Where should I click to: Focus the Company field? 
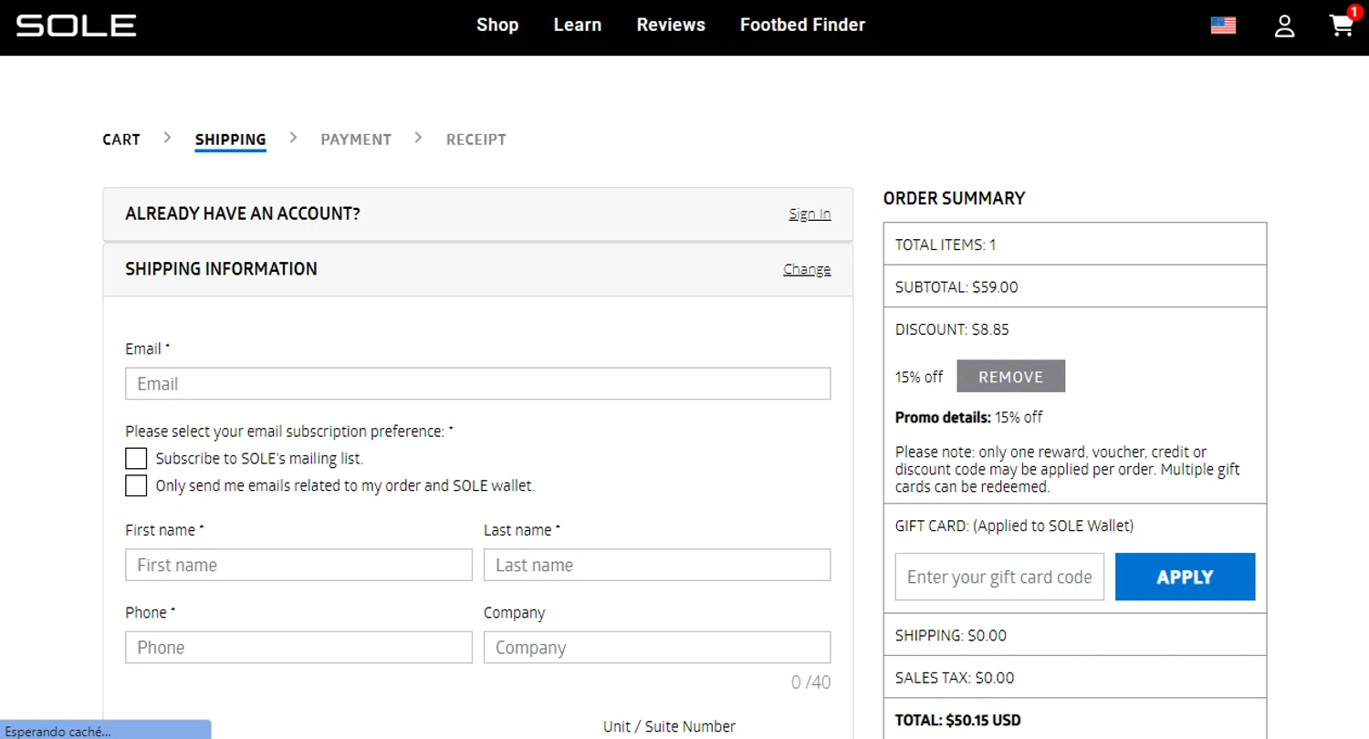coord(657,648)
